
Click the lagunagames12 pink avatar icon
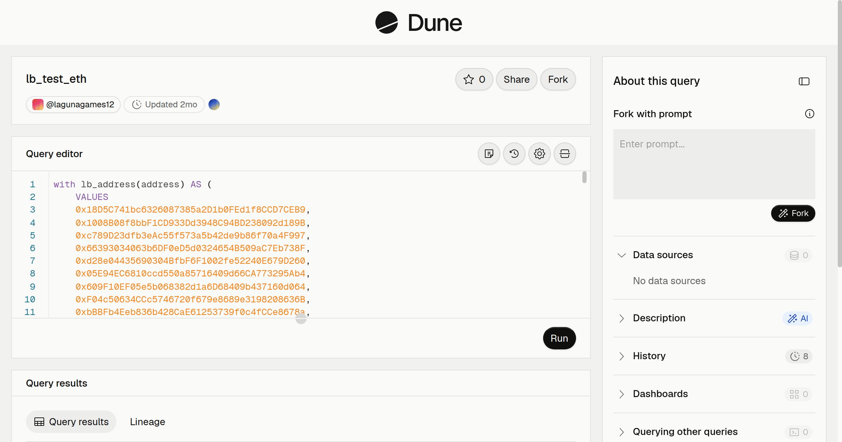point(38,105)
